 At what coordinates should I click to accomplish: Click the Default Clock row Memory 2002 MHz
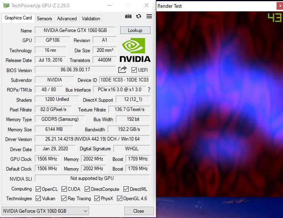pyautogui.click(x=93, y=169)
